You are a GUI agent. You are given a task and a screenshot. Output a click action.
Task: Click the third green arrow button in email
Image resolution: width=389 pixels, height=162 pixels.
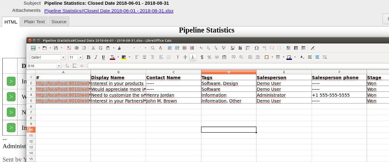[11, 112]
